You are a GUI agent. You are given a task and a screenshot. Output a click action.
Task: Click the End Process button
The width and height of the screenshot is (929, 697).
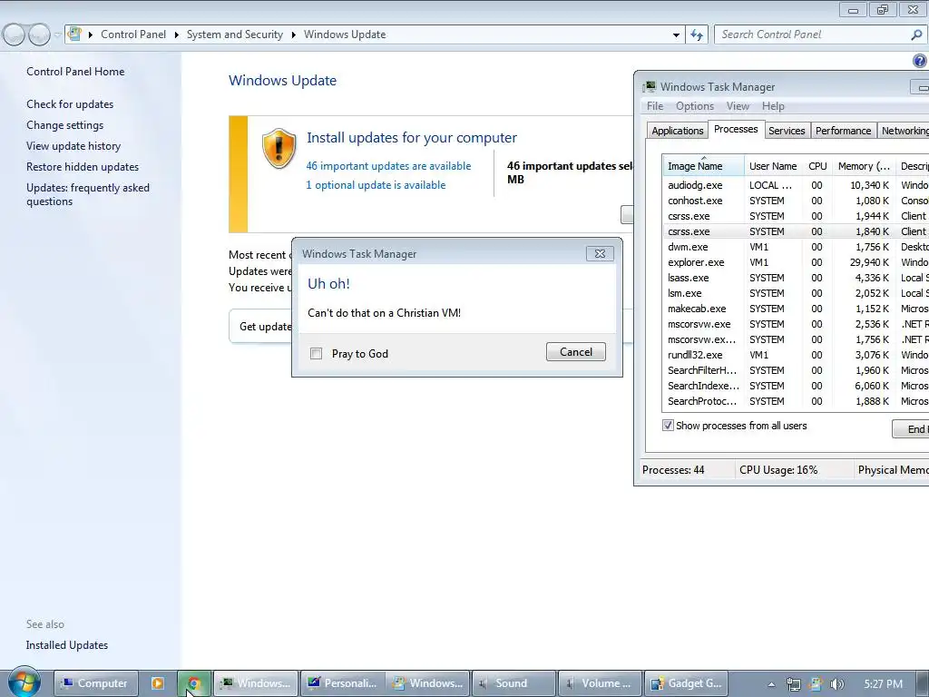coord(911,429)
